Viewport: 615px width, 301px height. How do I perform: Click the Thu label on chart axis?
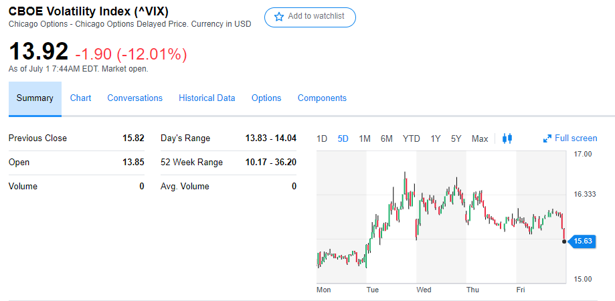472,290
